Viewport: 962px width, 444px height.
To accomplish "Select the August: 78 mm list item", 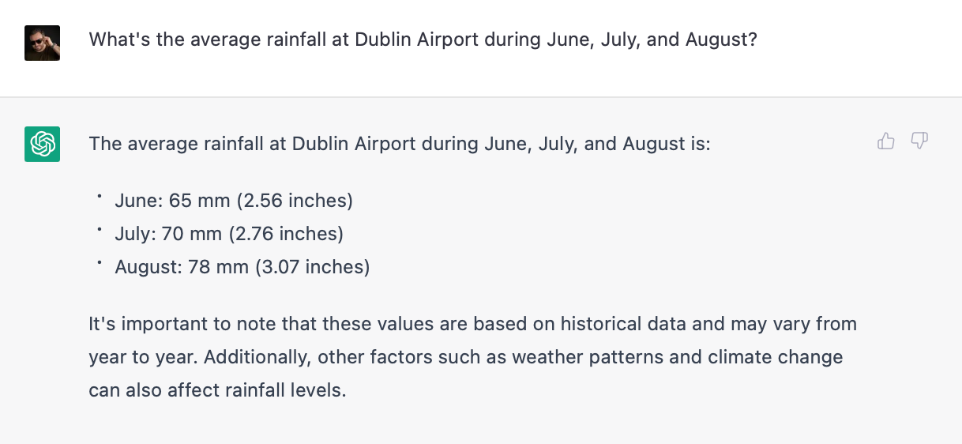I will click(x=242, y=267).
